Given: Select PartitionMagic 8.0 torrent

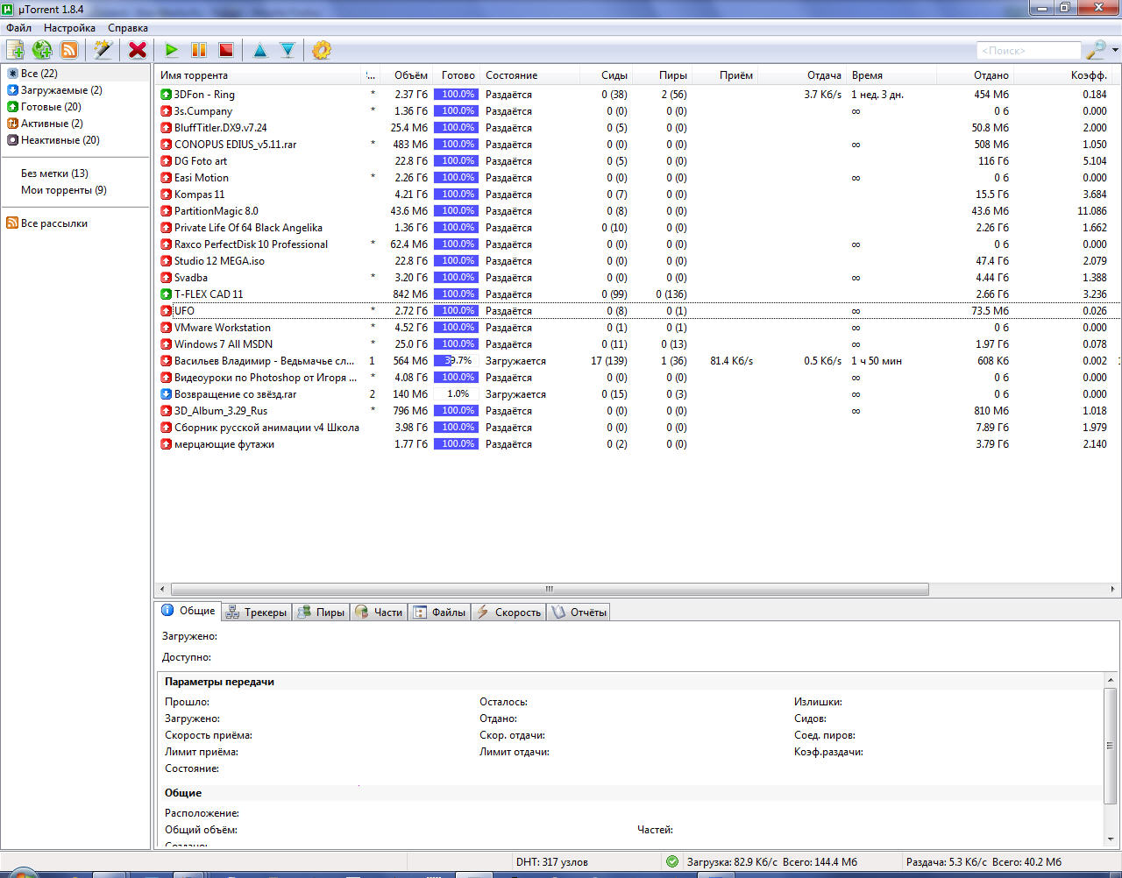Looking at the screenshot, I should coord(637,211).
